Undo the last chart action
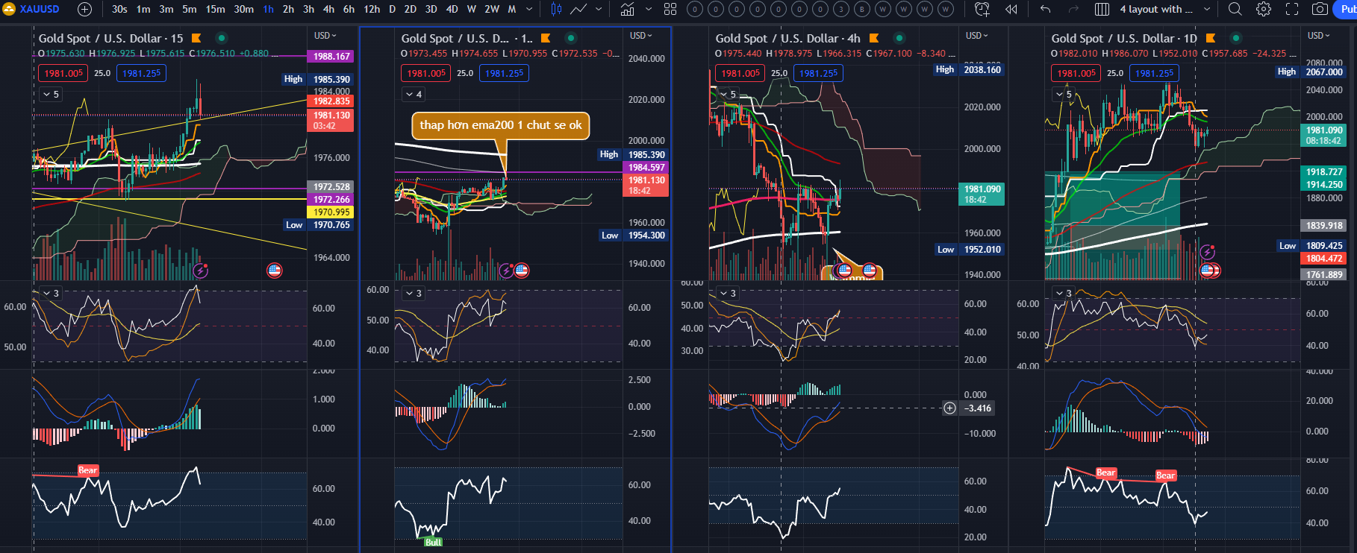Screen dimensions: 1357x553 click(1046, 9)
